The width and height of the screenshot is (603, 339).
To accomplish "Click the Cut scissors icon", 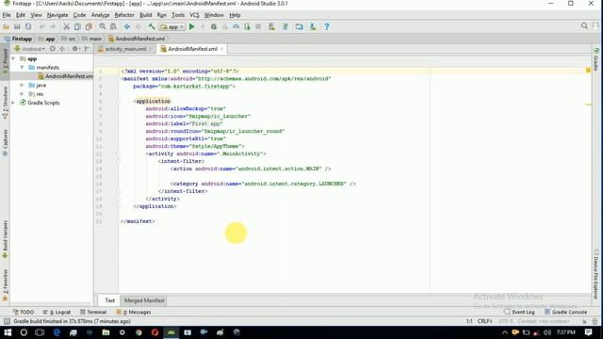I will tap(67, 27).
